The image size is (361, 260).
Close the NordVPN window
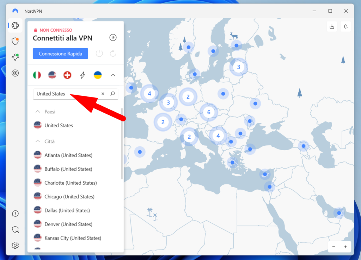(346, 11)
